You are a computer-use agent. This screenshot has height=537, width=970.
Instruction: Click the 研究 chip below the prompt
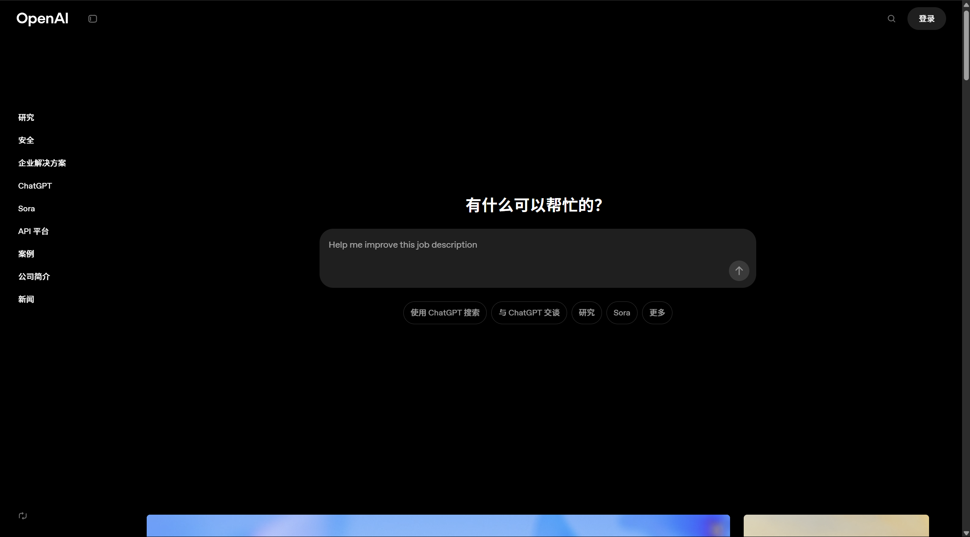pos(587,313)
